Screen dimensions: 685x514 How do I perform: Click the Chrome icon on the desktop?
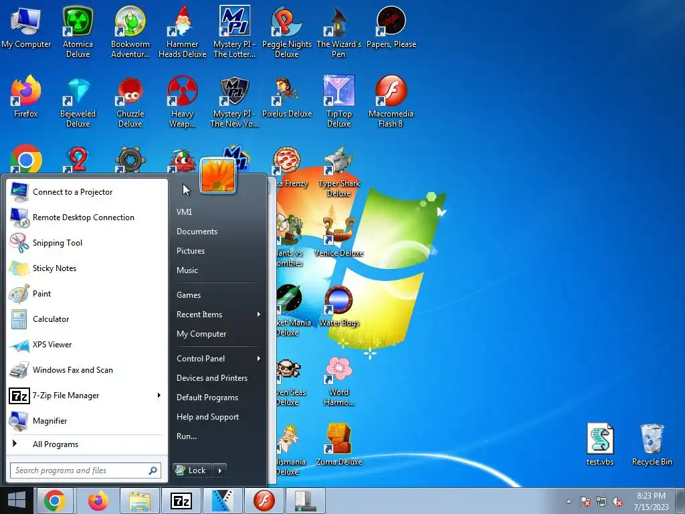pos(26,159)
